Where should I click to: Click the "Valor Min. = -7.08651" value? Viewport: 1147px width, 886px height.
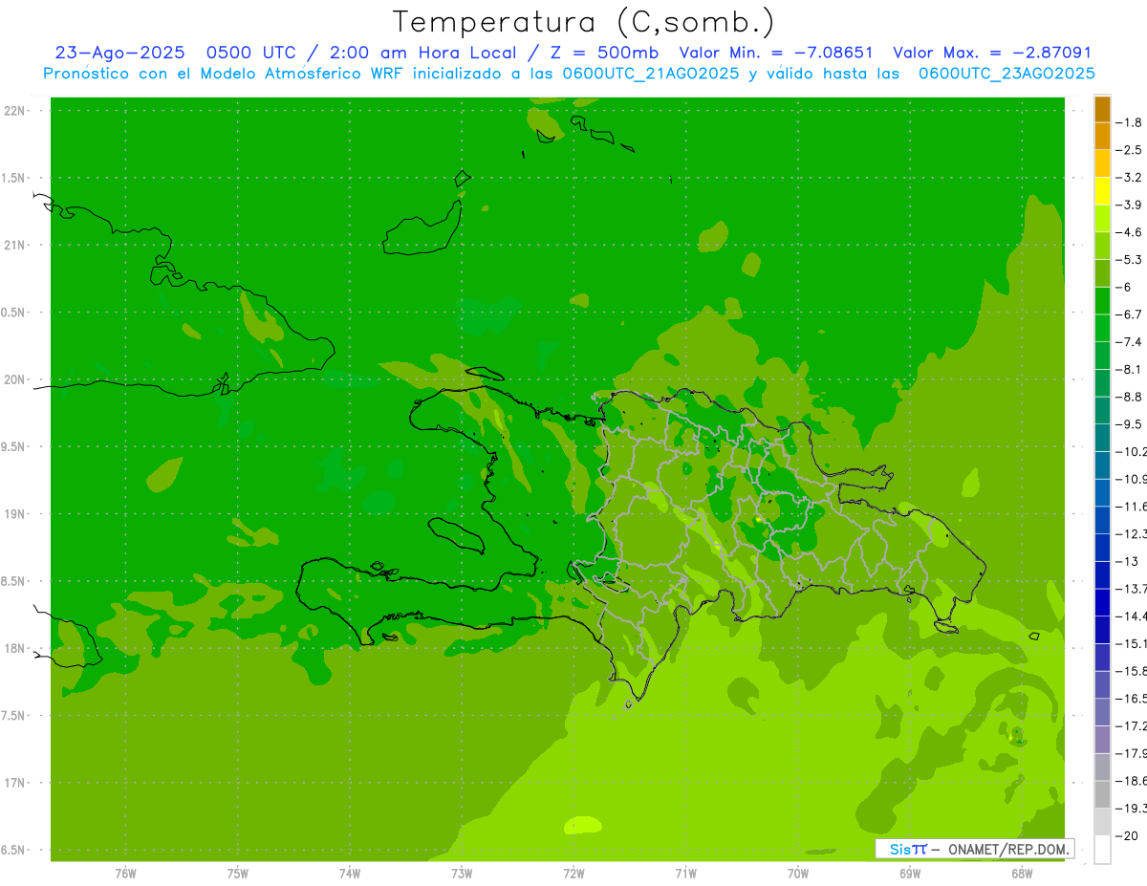point(775,54)
